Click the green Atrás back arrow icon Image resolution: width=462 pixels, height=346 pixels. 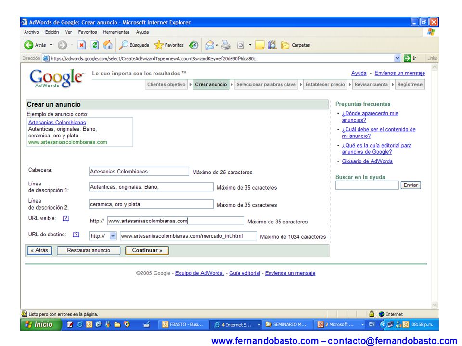coord(28,45)
